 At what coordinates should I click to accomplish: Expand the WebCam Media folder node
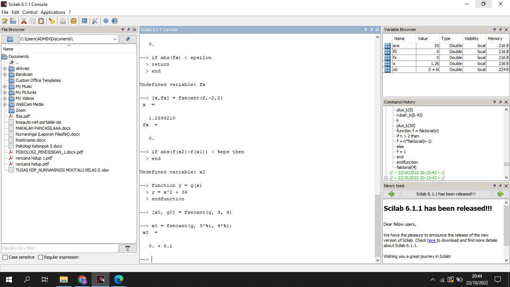click(x=5, y=104)
